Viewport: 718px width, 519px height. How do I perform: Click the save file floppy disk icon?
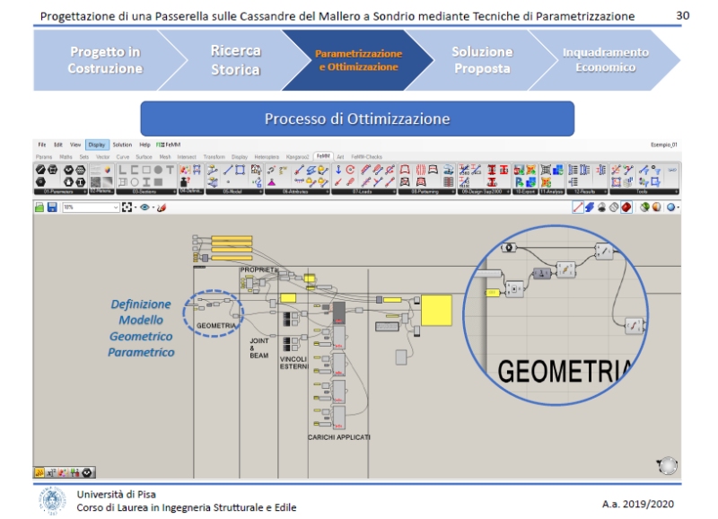coord(52,207)
